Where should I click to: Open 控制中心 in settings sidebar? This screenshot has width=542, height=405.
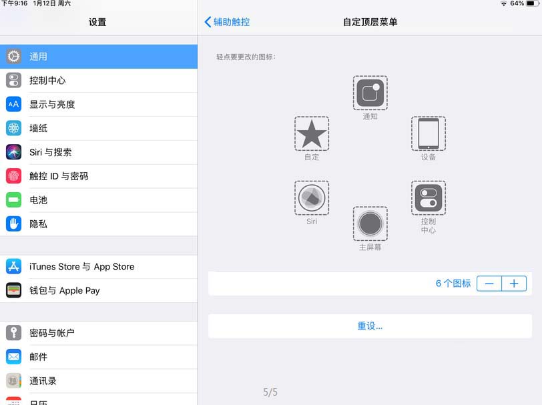(99, 81)
